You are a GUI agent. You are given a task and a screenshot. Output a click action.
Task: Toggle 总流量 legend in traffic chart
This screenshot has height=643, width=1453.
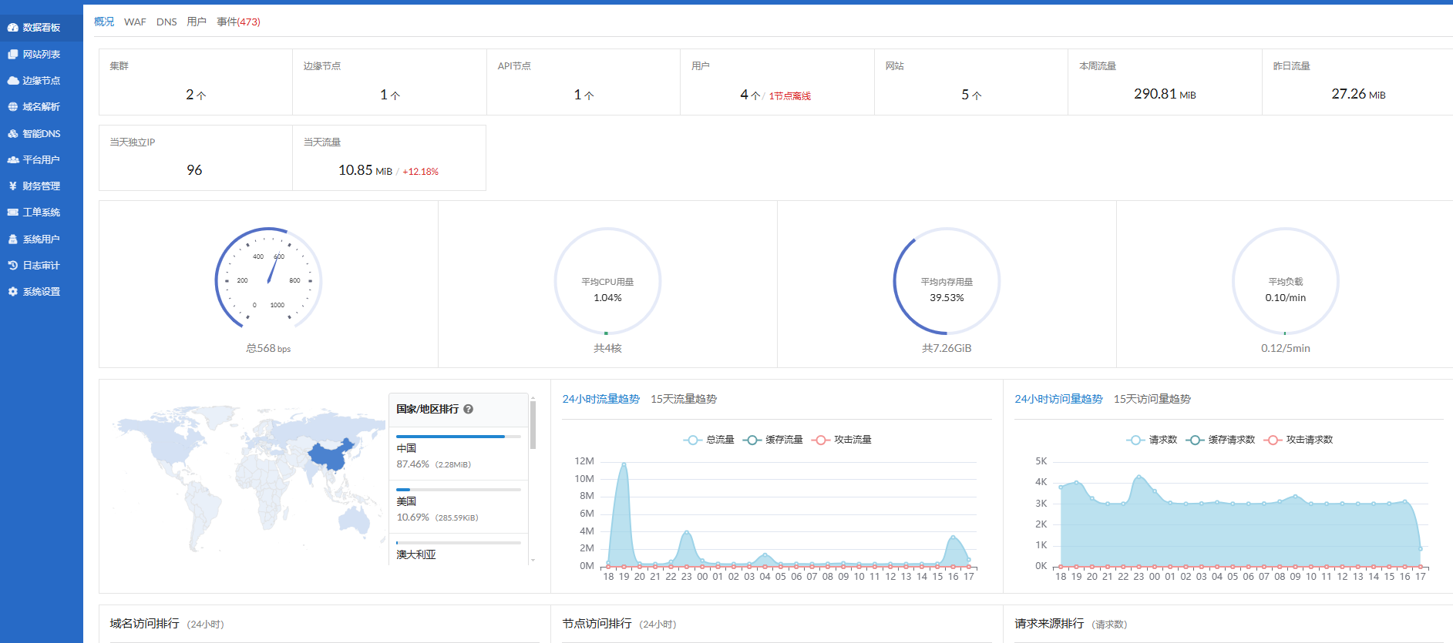709,440
